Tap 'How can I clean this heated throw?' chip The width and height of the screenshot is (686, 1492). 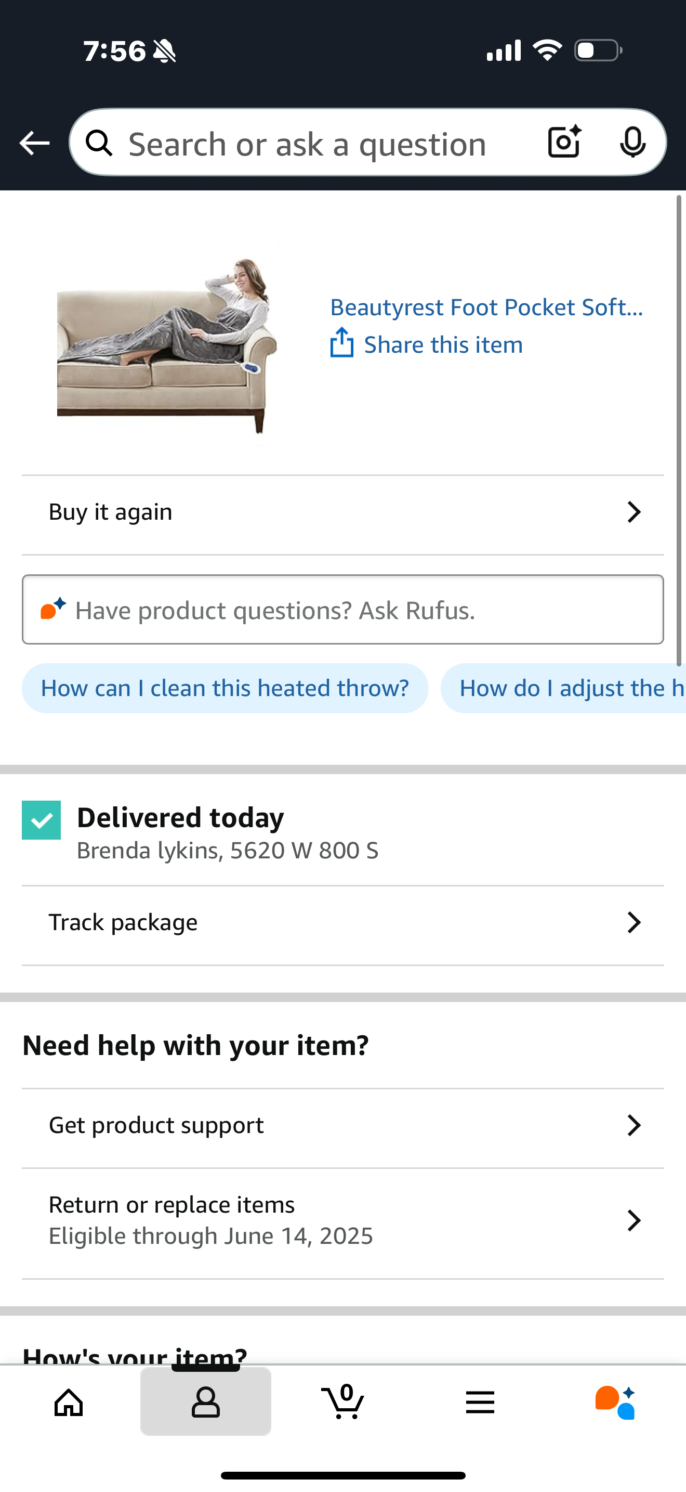pyautogui.click(x=225, y=688)
